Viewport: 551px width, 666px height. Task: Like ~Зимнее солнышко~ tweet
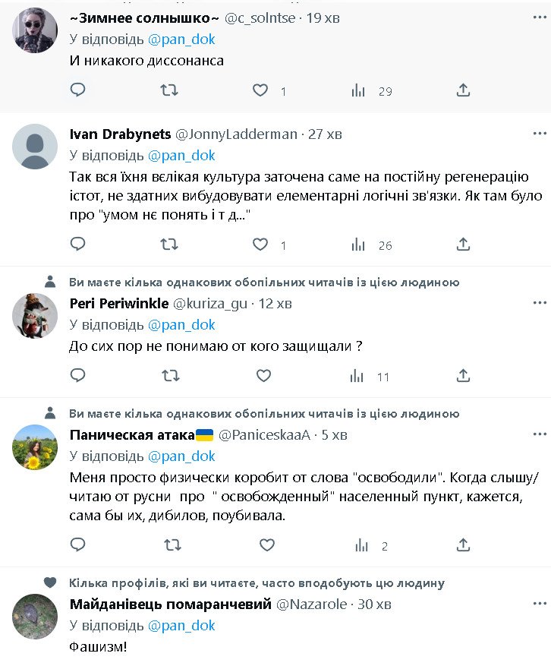point(260,90)
